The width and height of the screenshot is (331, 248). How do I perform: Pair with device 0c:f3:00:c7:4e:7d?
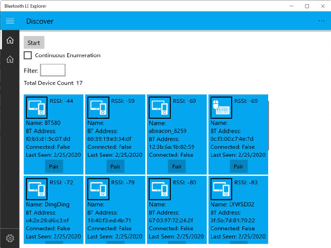click(x=238, y=167)
